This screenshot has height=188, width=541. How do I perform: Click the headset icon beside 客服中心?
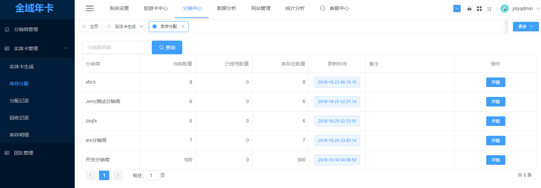322,8
